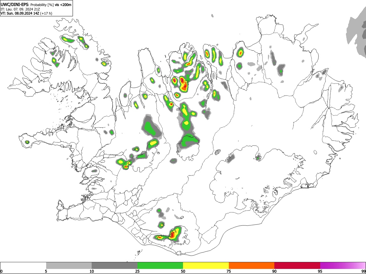Click the magenta 95-99% legend swatch
This screenshot has width=366, height=274.
[x=343, y=266]
